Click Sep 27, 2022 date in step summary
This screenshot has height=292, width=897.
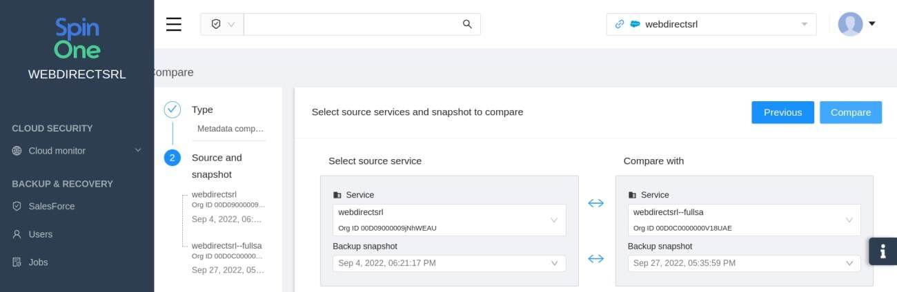228,270
